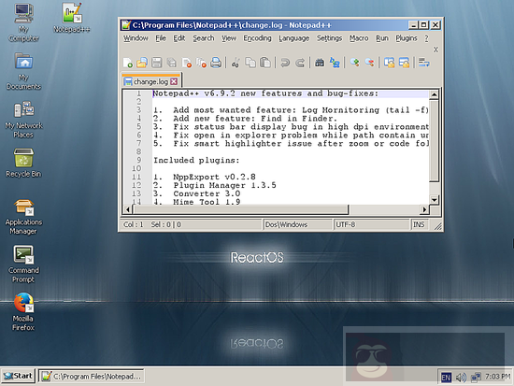Click the Copy toolbar icon
Viewport: 514px width, 386px height.
point(250,63)
